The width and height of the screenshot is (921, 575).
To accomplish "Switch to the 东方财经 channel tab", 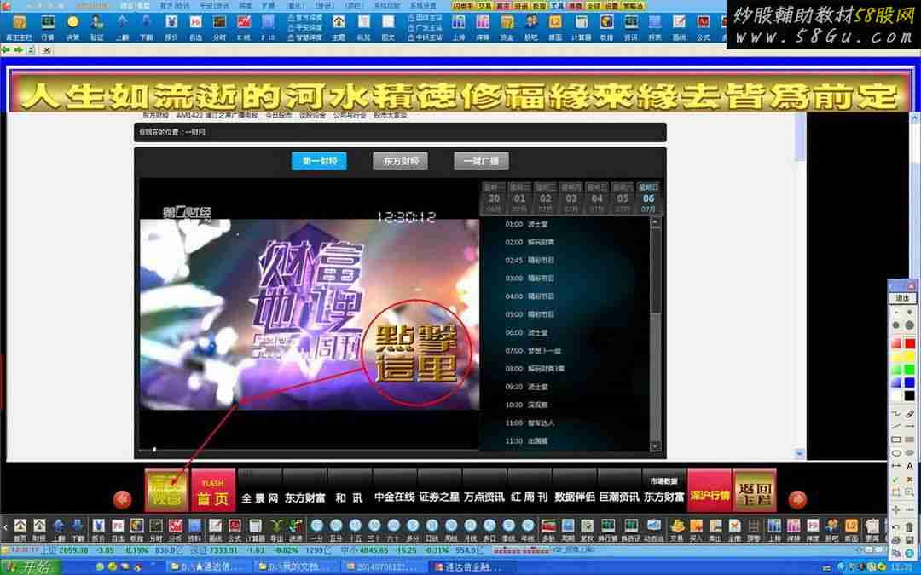I will pyautogui.click(x=400, y=161).
